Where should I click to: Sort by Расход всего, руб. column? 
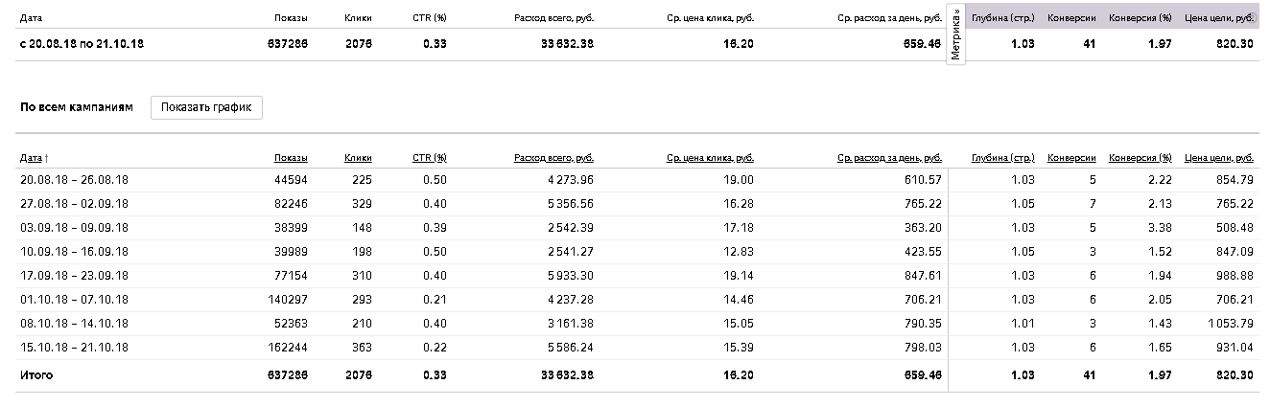tap(553, 157)
